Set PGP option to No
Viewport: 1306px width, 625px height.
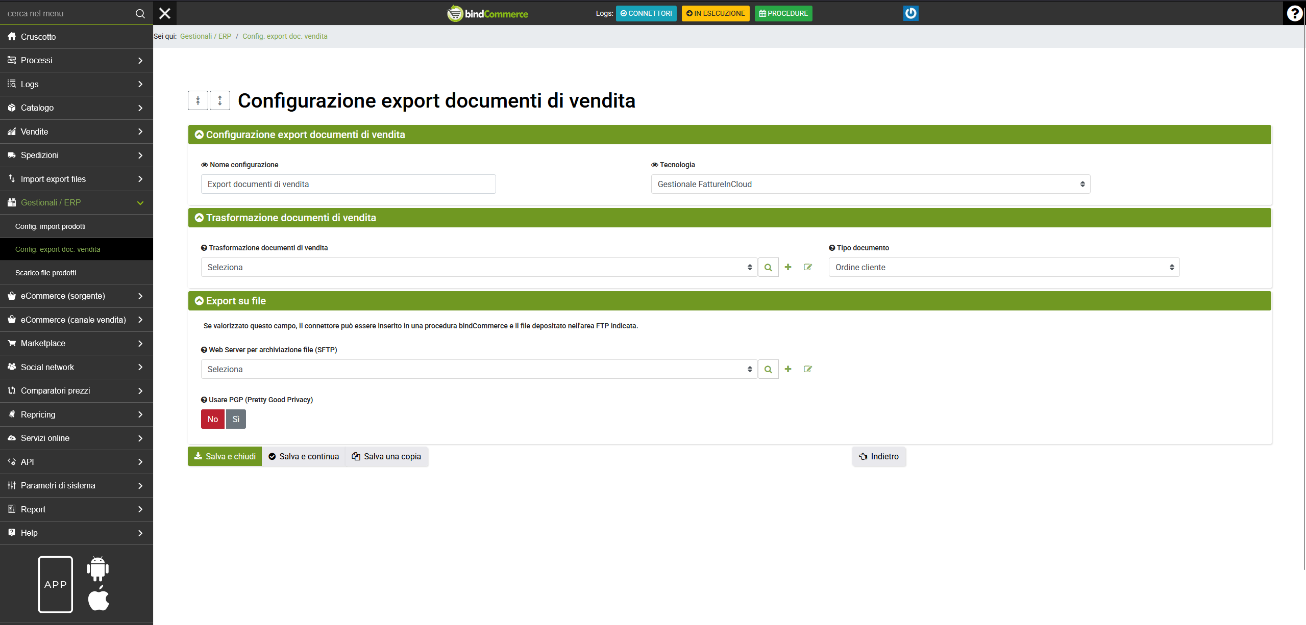(213, 419)
